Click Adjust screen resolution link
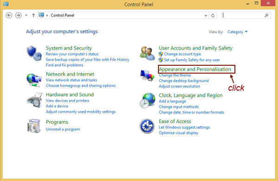 pos(179,86)
